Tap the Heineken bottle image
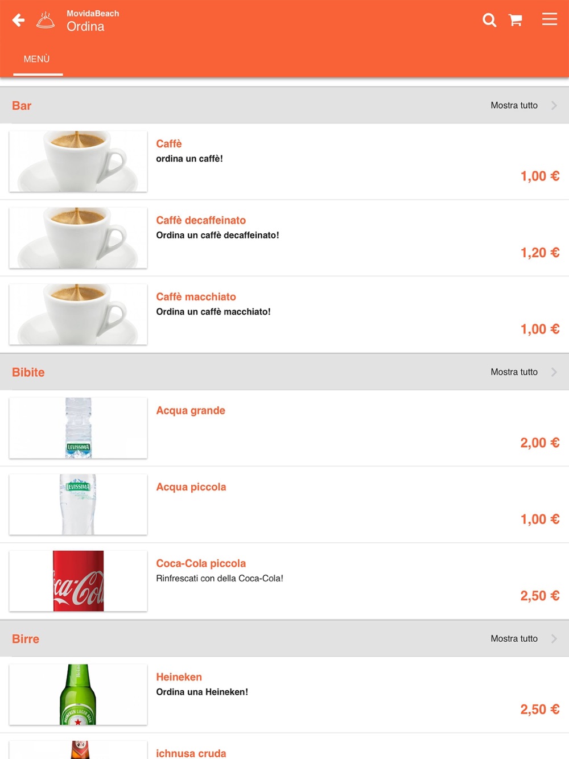569x759 pixels. 79,694
